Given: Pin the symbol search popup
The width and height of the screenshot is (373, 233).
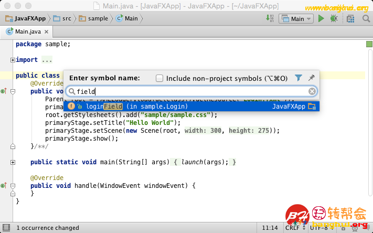Looking at the screenshot, I should (x=312, y=78).
